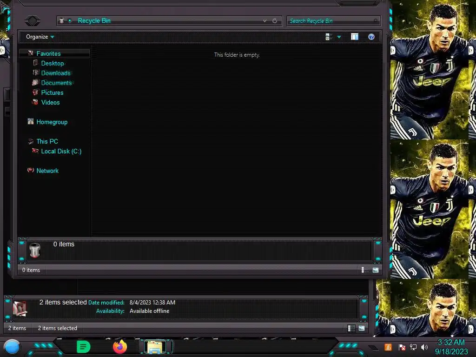Open the Help question mark icon

tap(371, 37)
